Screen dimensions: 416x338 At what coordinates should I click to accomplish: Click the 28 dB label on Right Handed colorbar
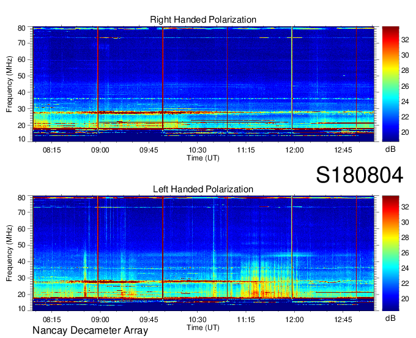point(405,70)
